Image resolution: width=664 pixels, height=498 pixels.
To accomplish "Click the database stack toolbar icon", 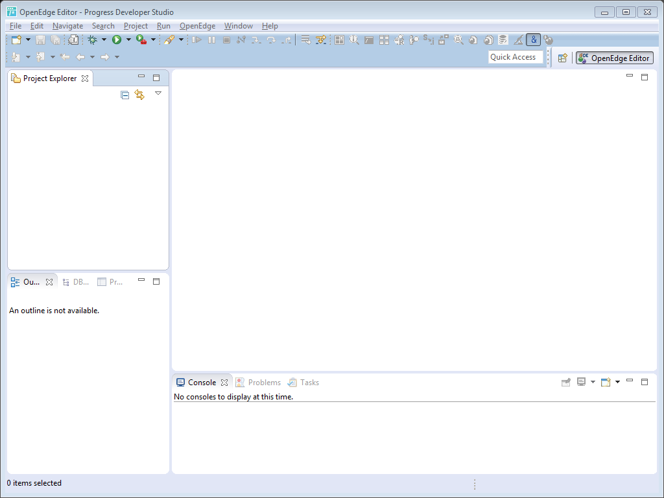I will [503, 40].
